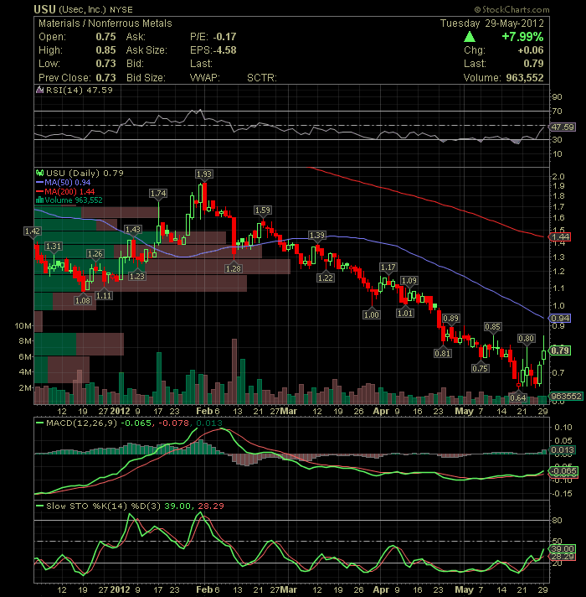Click the 0.013 MACD histogram axis tag
The height and width of the screenshot is (597, 586).
pyautogui.click(x=562, y=450)
